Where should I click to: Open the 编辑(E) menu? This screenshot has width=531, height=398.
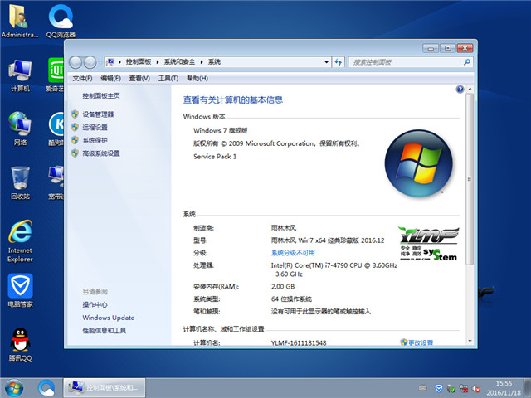coord(110,79)
